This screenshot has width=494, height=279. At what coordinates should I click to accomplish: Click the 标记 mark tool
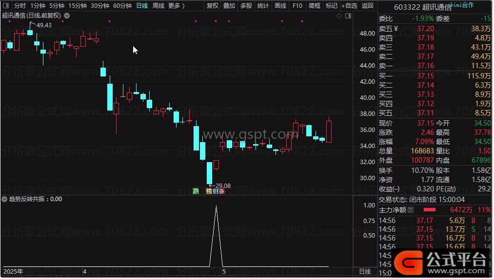click(331, 6)
